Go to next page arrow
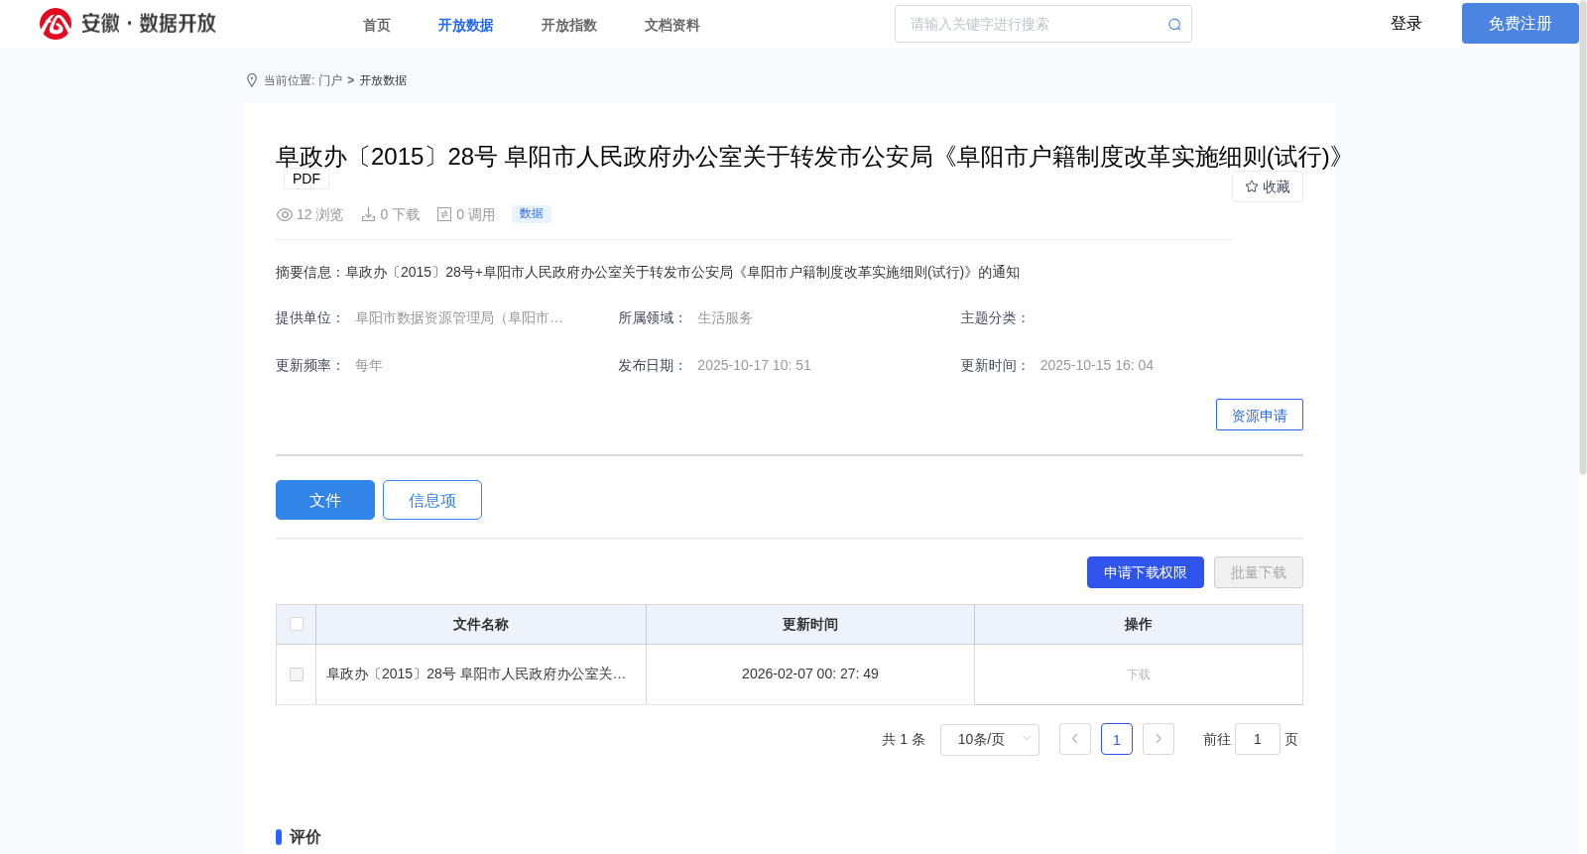 tap(1159, 739)
